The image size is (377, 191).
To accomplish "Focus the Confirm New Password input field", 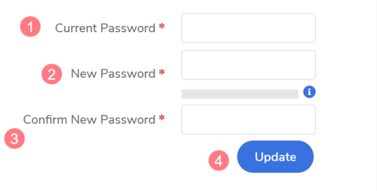I will tap(248, 119).
